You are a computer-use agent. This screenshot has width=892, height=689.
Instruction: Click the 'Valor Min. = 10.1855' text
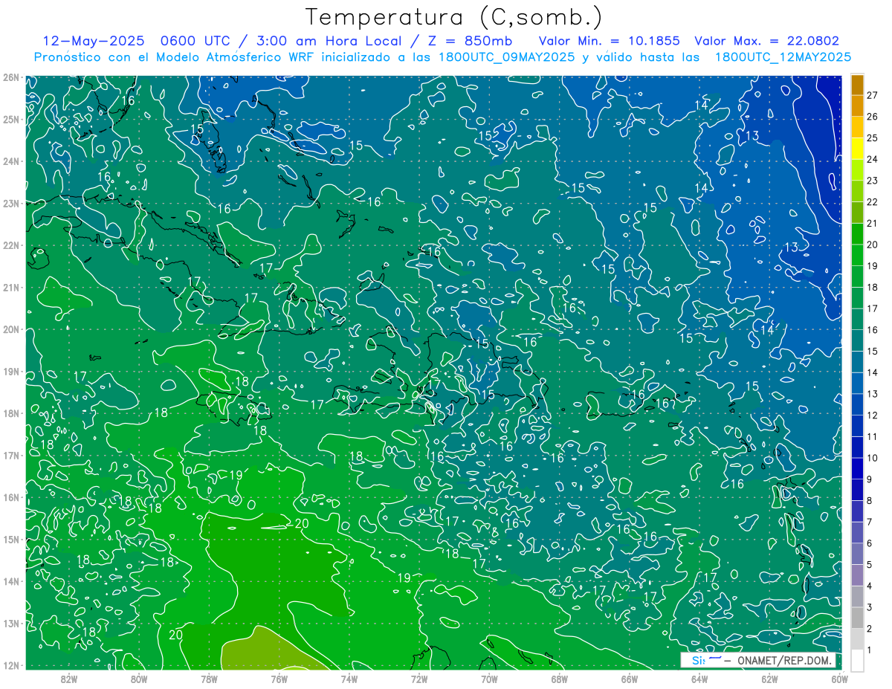(x=609, y=41)
